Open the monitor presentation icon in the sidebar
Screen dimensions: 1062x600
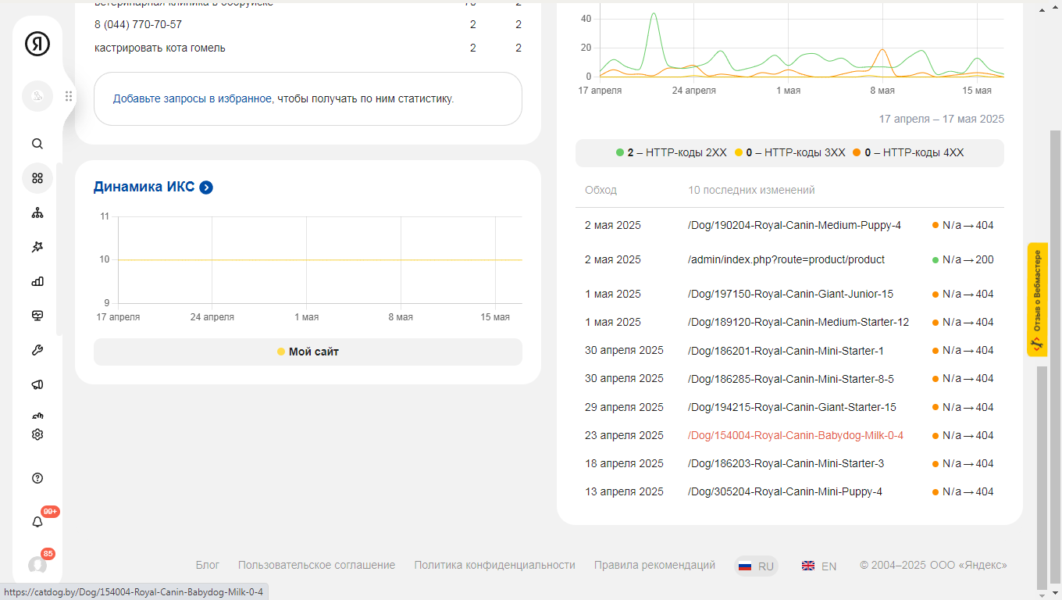37,316
